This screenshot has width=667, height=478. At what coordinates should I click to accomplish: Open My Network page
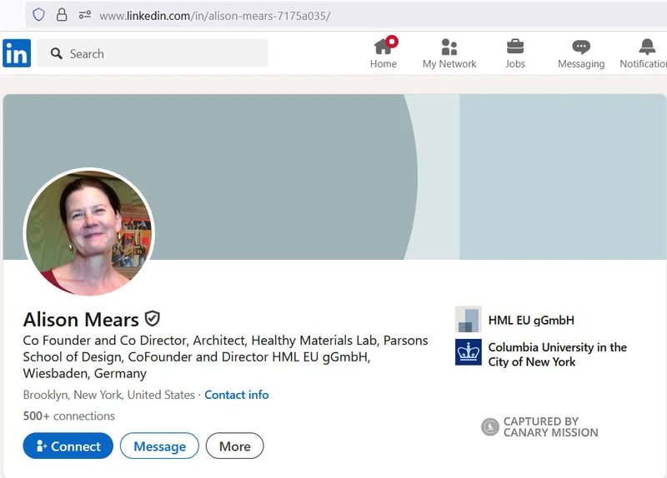pos(449,52)
